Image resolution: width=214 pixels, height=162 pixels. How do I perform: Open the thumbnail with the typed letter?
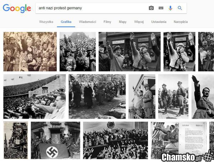click(x=179, y=140)
